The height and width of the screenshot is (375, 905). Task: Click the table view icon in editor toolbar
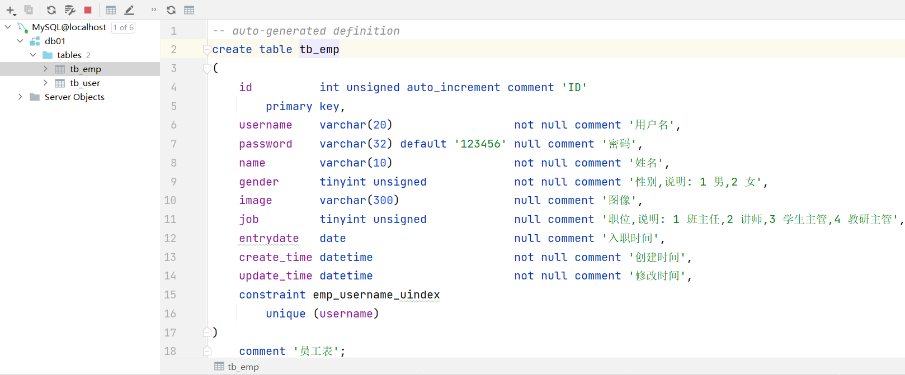point(189,10)
